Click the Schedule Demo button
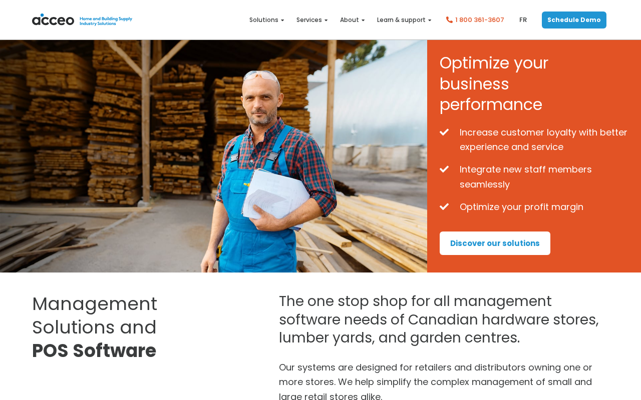The image size is (641, 400). 574,20
